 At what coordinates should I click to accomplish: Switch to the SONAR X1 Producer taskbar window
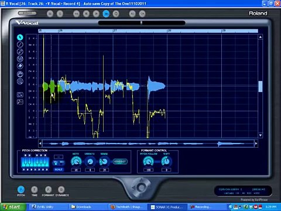(167, 207)
